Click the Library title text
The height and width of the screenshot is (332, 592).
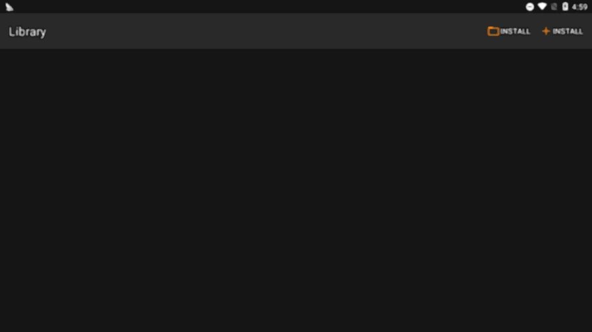(27, 31)
